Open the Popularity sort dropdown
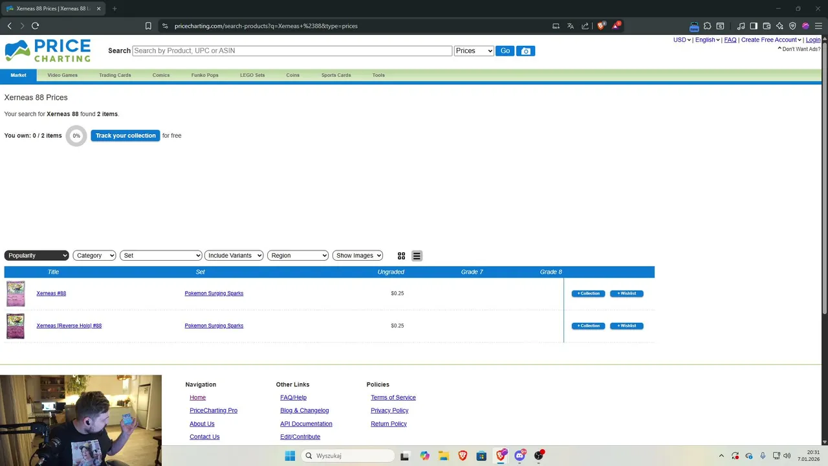Screen dimensions: 828x466 click(36, 256)
